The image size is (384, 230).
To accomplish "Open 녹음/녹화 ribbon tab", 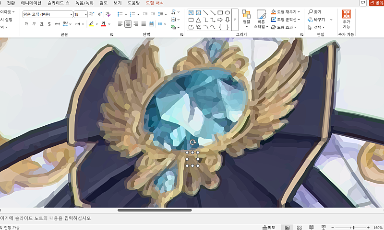I will point(84,3).
